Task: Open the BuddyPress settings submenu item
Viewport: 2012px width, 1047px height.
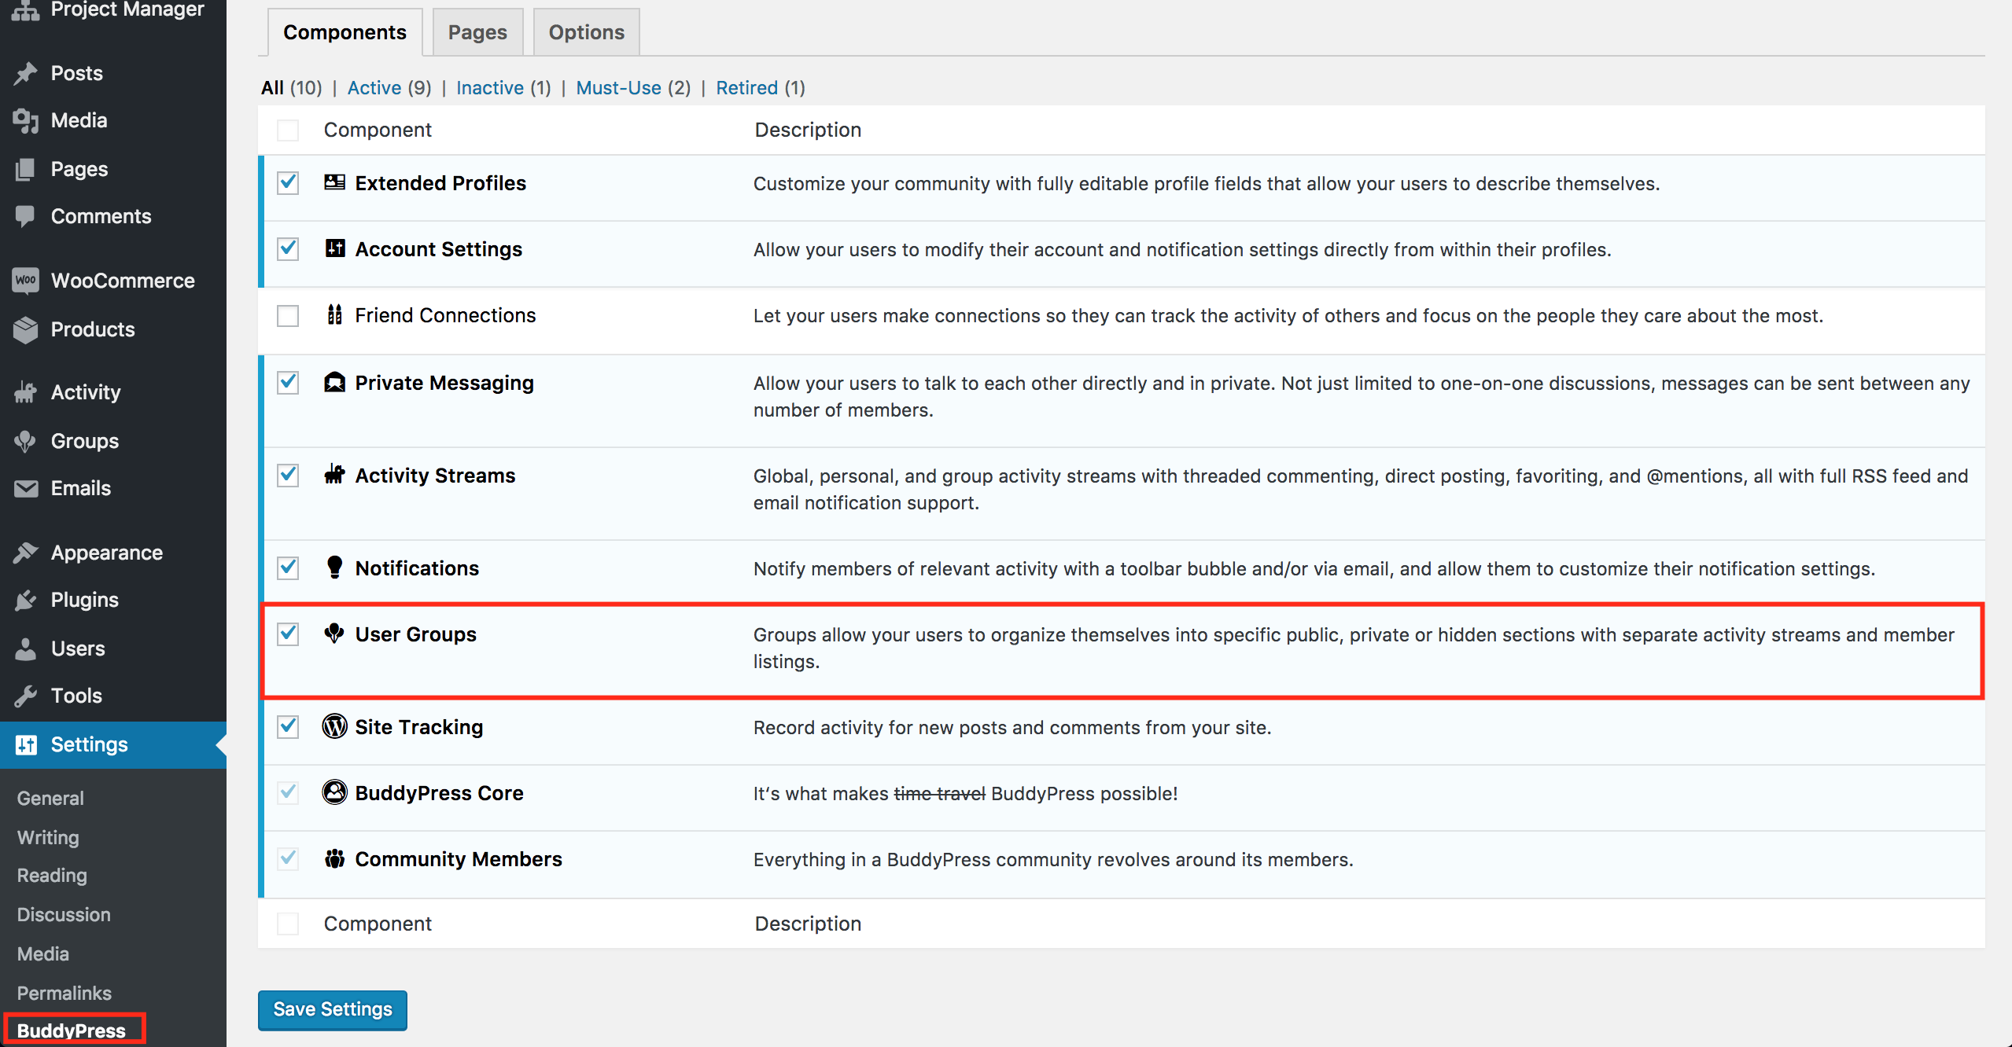Action: coord(72,1030)
